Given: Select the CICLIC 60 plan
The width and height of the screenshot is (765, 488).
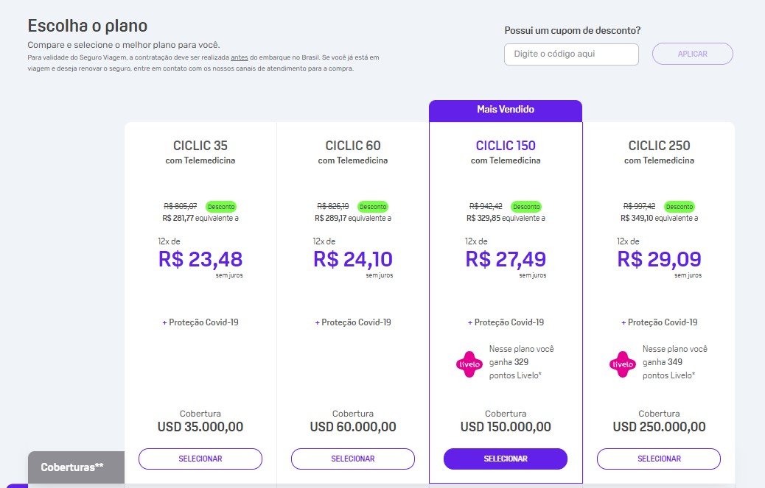Looking at the screenshot, I should click(x=353, y=459).
